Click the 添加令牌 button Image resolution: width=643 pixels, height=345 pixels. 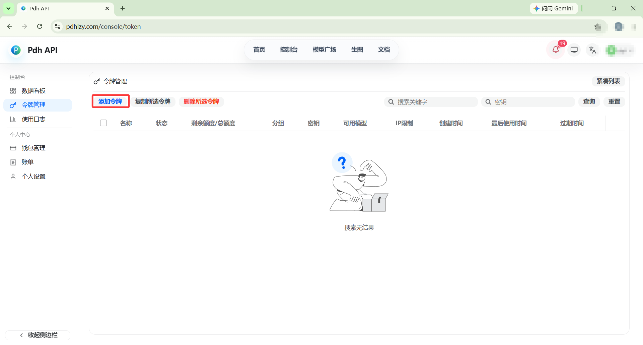coord(110,101)
